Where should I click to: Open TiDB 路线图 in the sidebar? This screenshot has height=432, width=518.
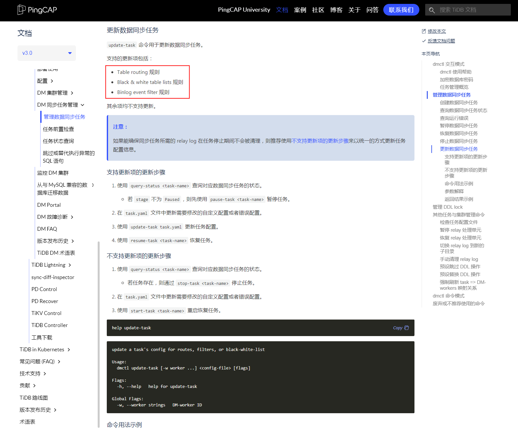tap(34, 398)
